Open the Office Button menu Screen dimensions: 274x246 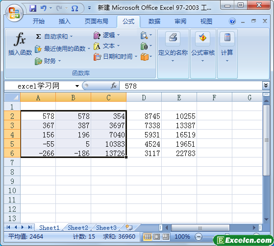(x=14, y=13)
